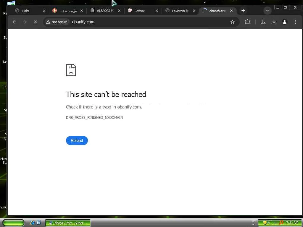Viewport: 303px width, 227px height.
Task: Select obanify.com taskbar window button
Action: (x=68, y=223)
